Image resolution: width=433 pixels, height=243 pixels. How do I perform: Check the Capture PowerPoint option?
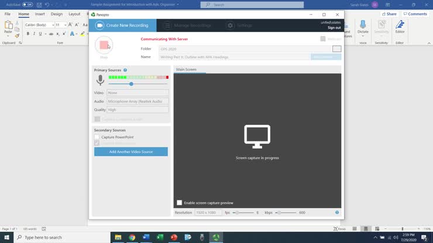pos(97,137)
